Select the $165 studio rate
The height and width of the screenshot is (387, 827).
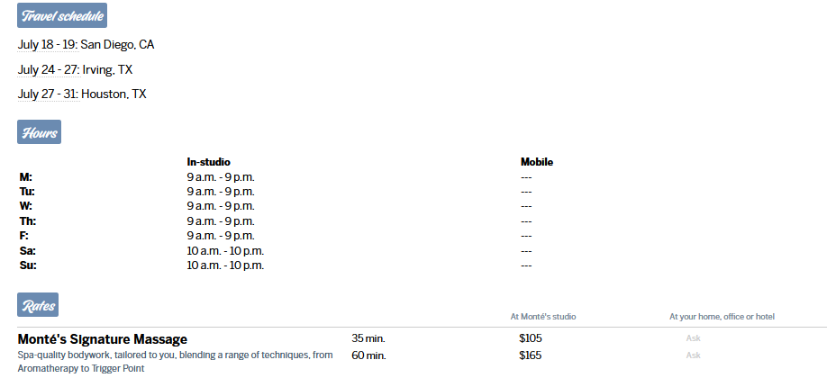530,355
